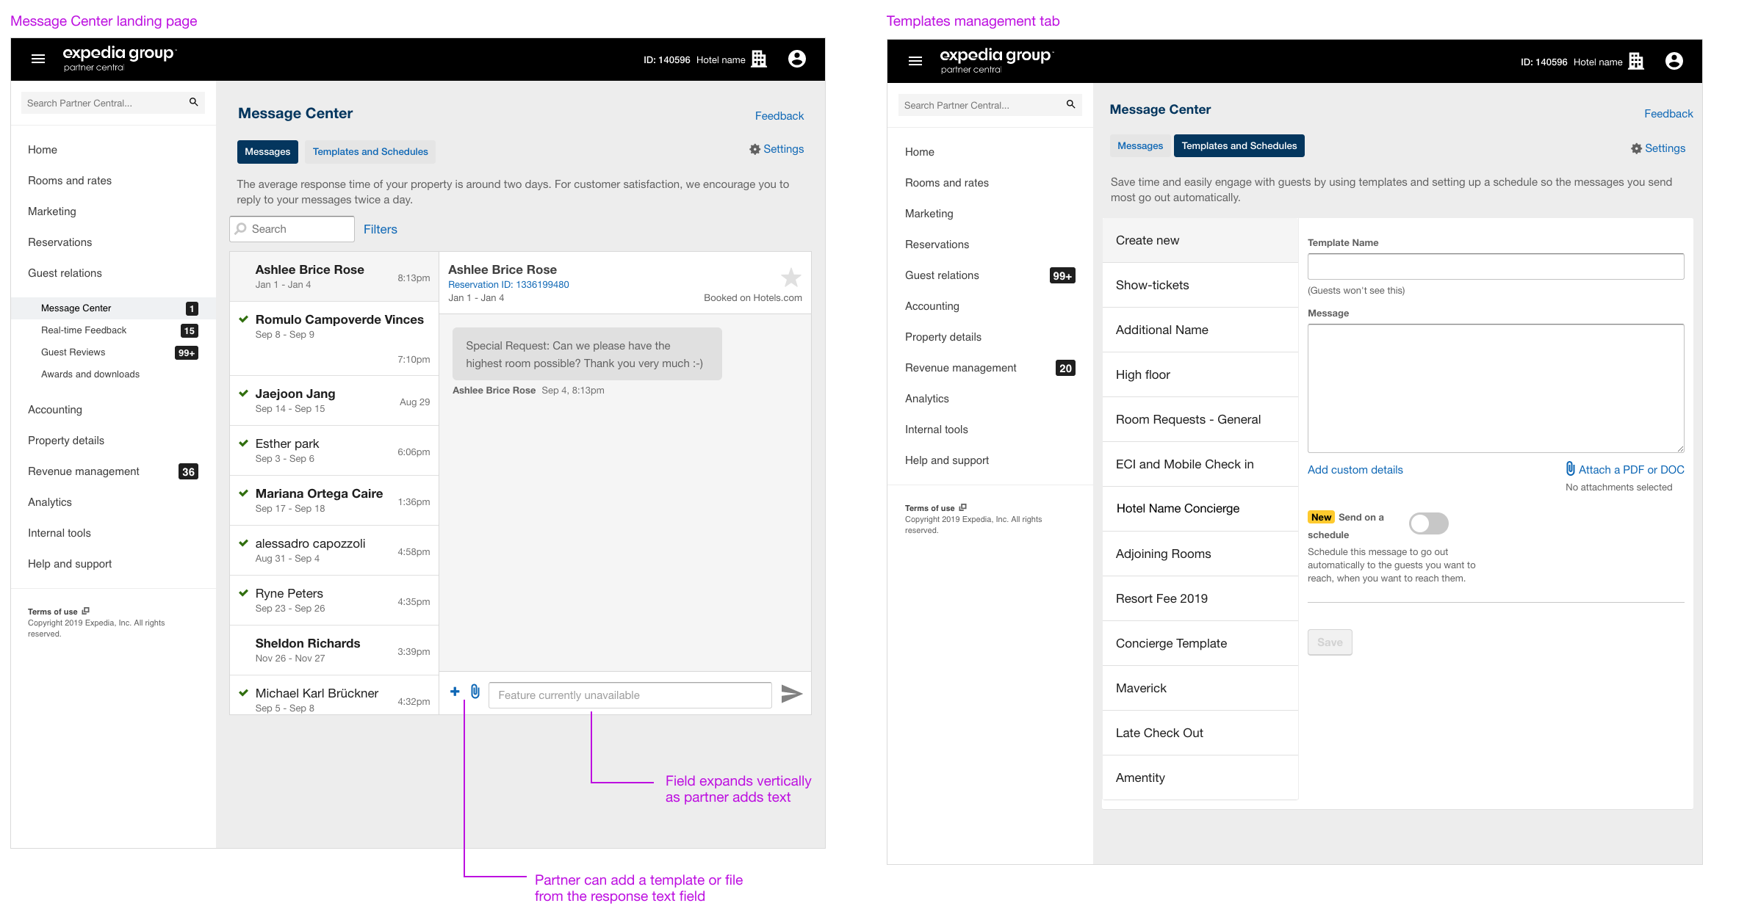Select the Templates and Schedules tab
This screenshot has height=917, width=1747.
370,150
